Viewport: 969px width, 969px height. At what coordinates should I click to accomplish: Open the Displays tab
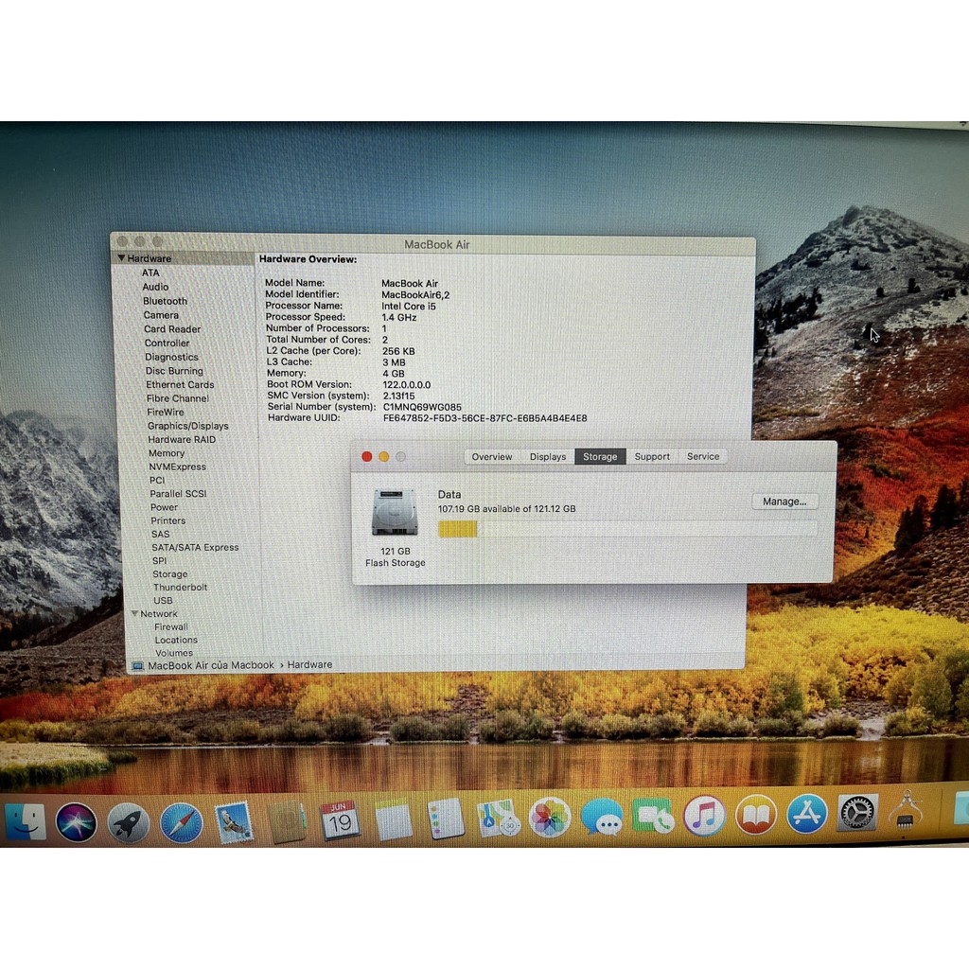pyautogui.click(x=547, y=456)
